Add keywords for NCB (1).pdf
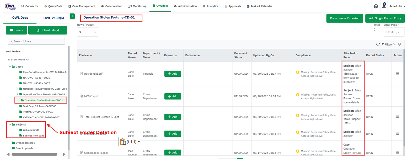 point(173,96)
